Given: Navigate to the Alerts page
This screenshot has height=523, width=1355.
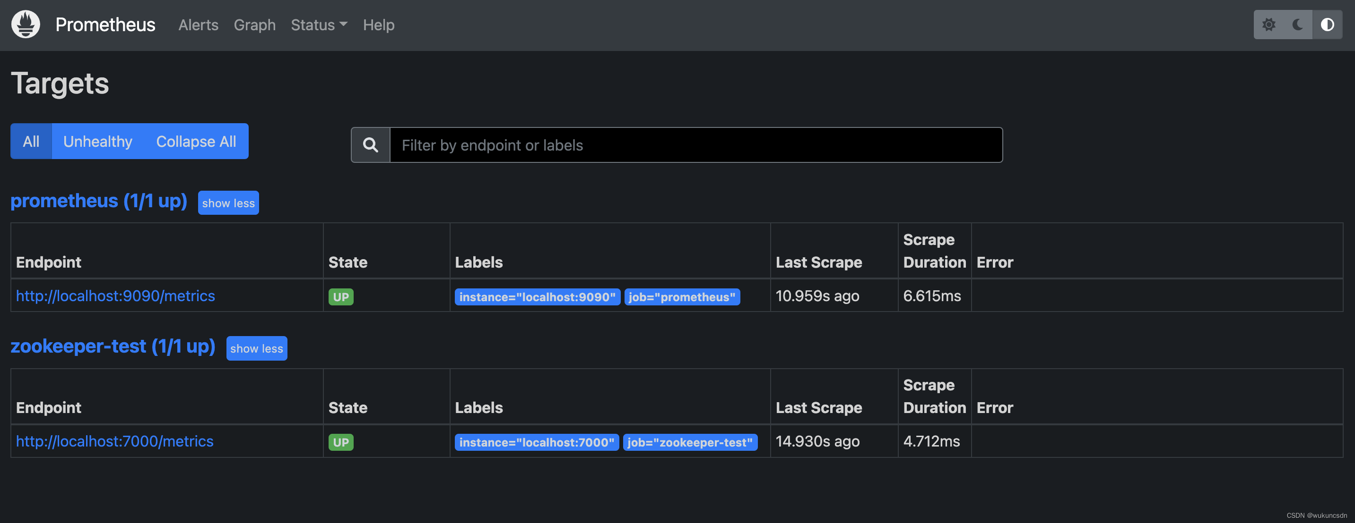Looking at the screenshot, I should tap(198, 25).
